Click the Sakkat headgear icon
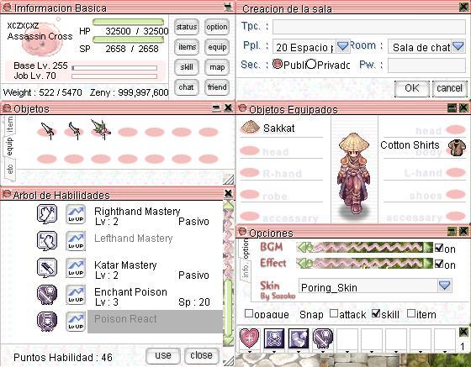The width and height of the screenshot is (471, 367). coord(250,128)
